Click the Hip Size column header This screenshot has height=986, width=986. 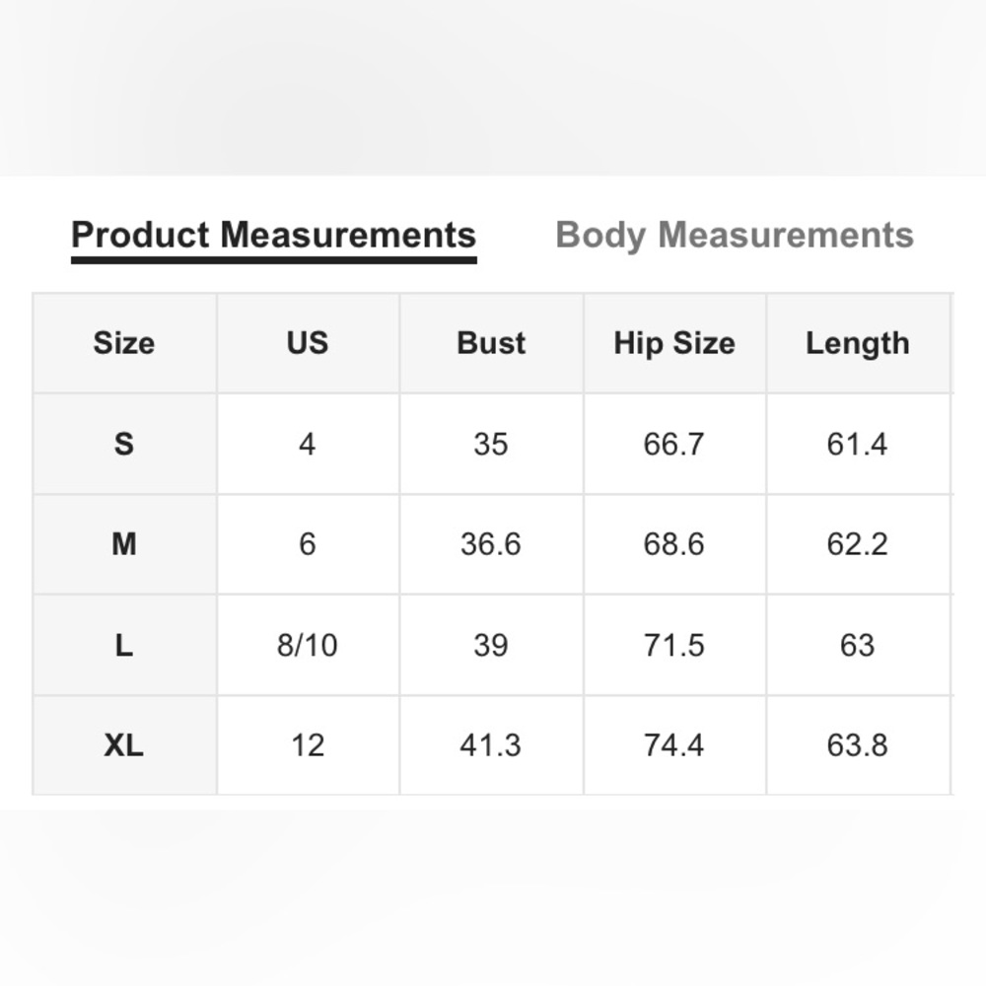point(674,343)
